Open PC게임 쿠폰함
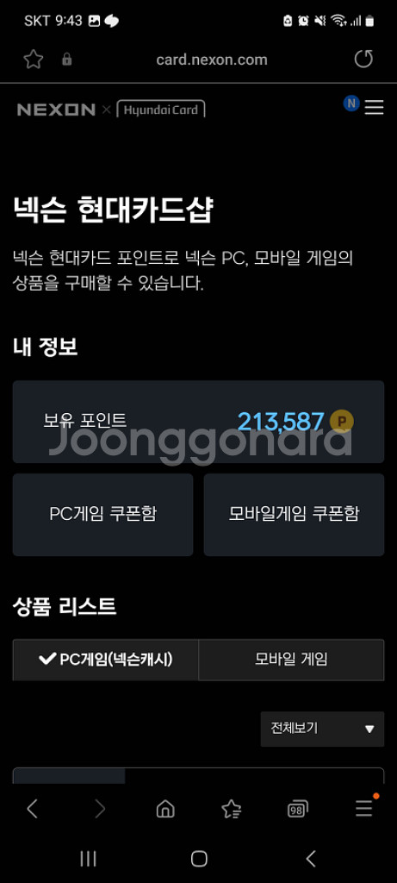 click(102, 514)
